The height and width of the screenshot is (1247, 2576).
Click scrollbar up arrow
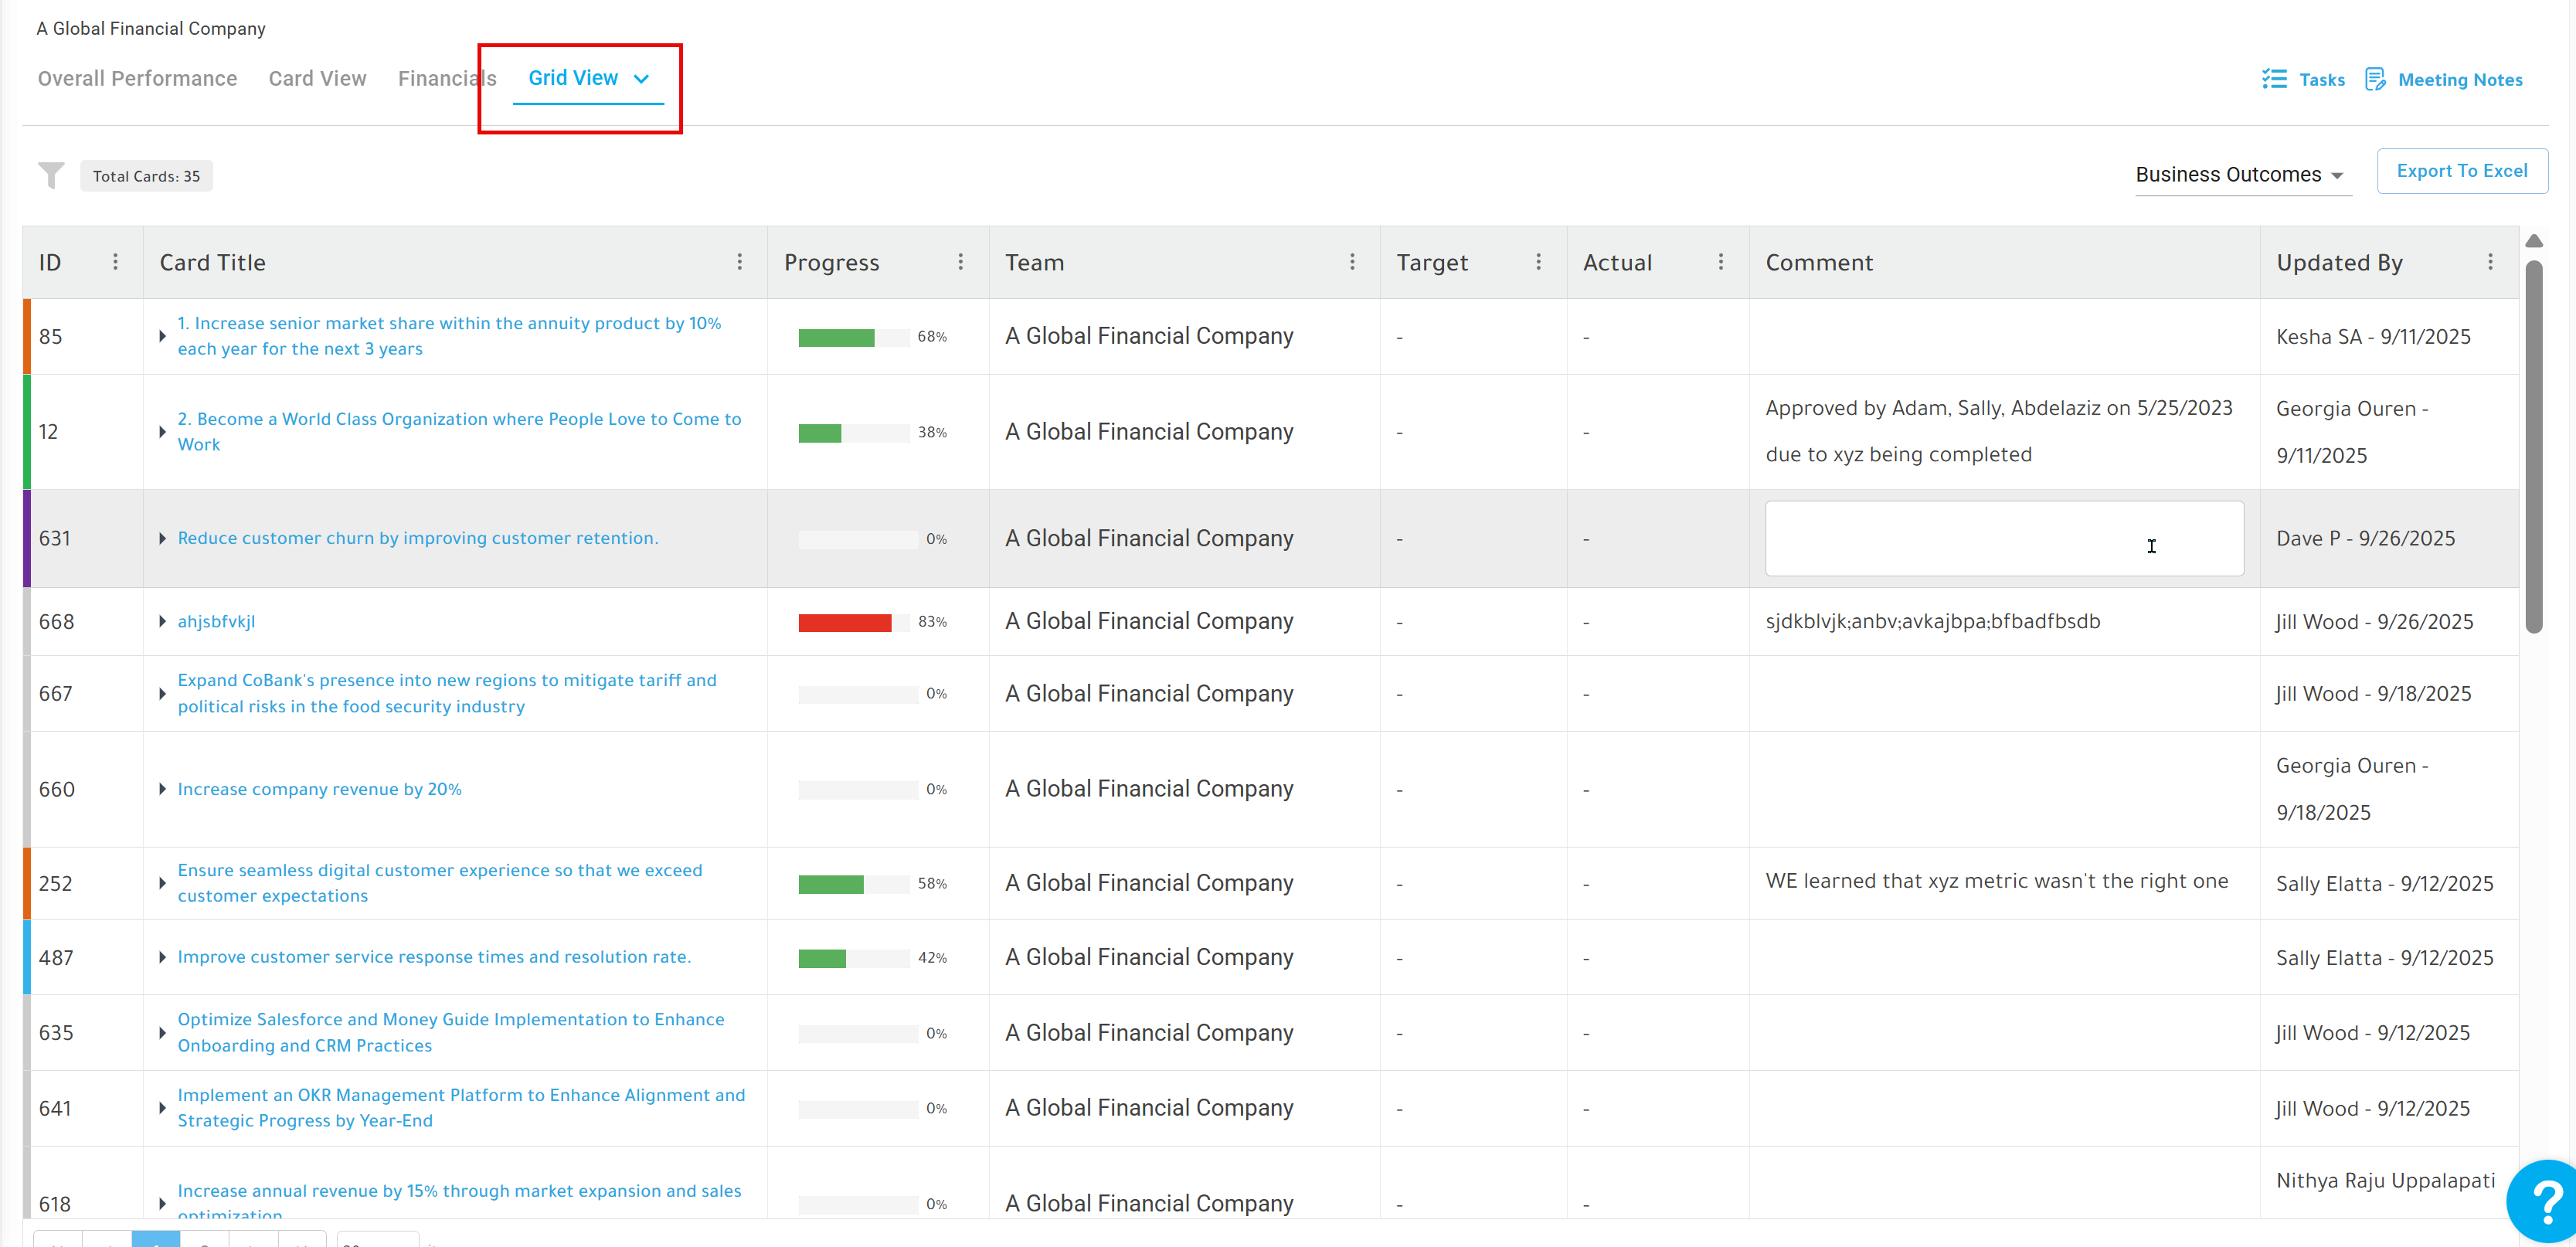click(2533, 241)
